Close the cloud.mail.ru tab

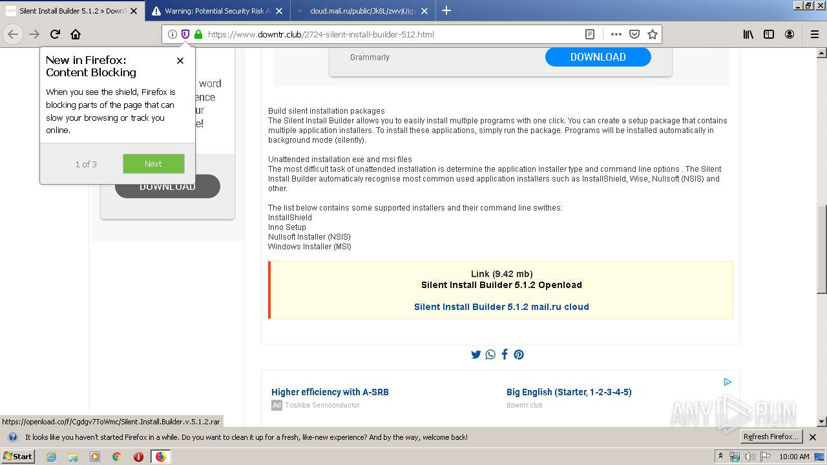[x=424, y=11]
